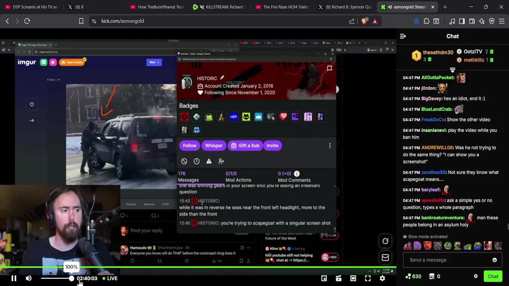Image resolution: width=509 pixels, height=286 pixels.
Task: Switch to DSP Screams at His TV tab
Action: coord(31,7)
